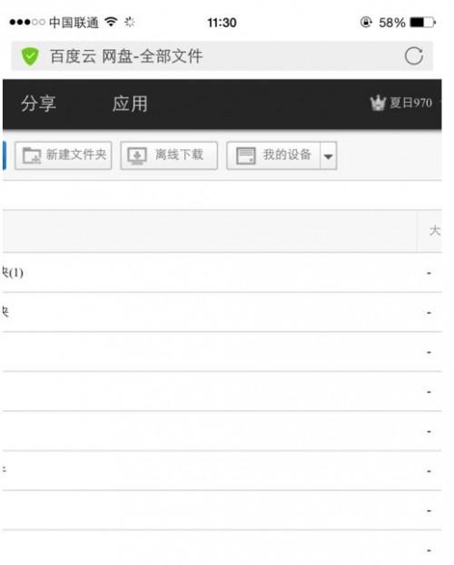Screen dimensions: 454x565
Task: Tap the Wi-Fi icon in the status bar
Action: [x=111, y=22]
